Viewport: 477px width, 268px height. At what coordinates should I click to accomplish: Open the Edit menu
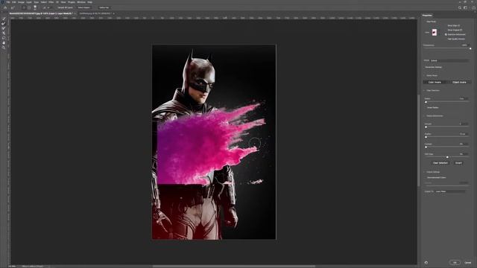pyautogui.click(x=14, y=2)
